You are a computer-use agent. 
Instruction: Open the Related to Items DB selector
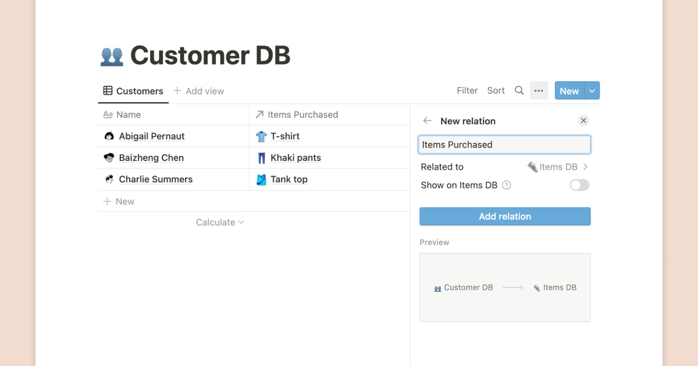coord(557,167)
